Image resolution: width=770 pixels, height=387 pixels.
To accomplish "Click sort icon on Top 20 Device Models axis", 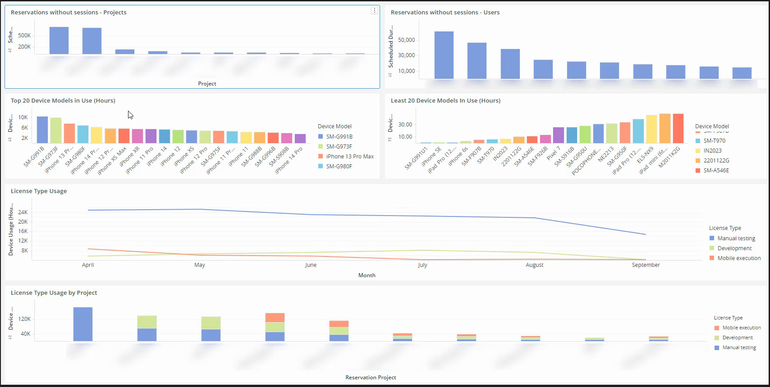I will 9,139.
